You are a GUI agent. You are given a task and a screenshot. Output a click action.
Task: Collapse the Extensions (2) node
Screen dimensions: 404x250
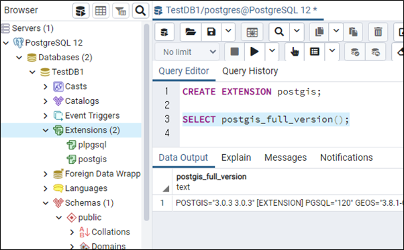click(x=46, y=131)
